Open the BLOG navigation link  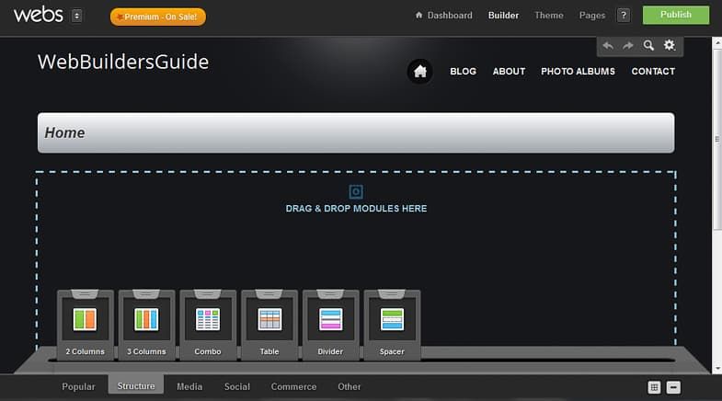(x=464, y=72)
